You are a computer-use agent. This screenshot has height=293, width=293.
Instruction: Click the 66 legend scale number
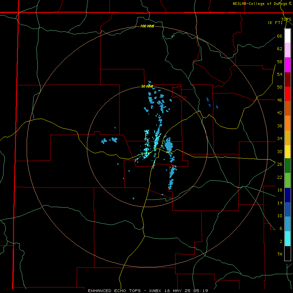click(280, 36)
